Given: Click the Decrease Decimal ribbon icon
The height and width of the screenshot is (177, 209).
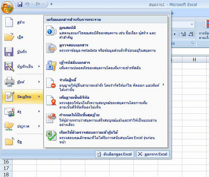Looking at the screenshot, I should click(191, 34).
